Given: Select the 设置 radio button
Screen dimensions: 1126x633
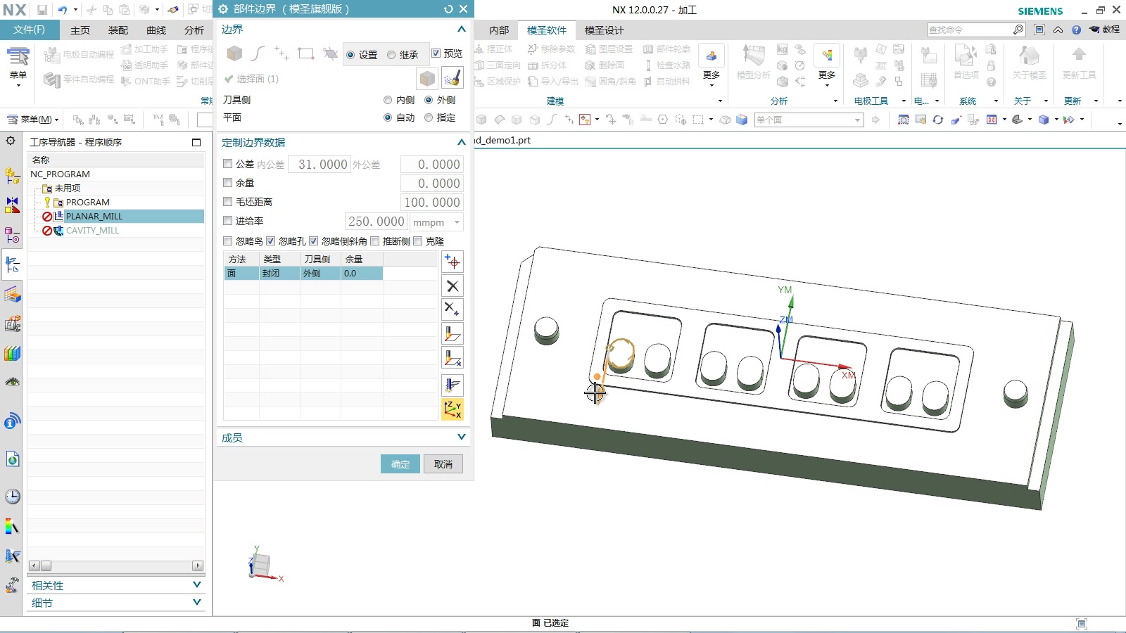Looking at the screenshot, I should point(350,55).
